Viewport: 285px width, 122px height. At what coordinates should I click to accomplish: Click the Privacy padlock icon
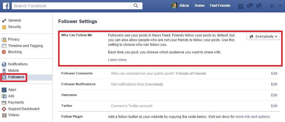4,39
